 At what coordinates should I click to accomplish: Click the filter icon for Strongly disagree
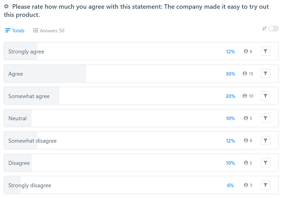pos(265,185)
